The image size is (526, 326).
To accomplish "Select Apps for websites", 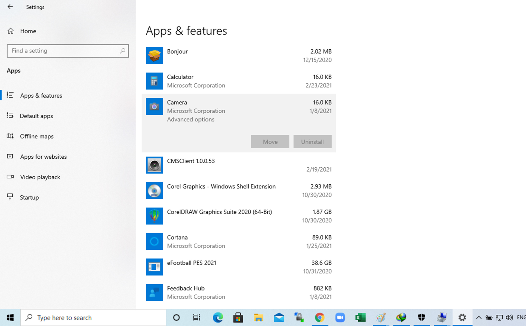I will pos(43,157).
